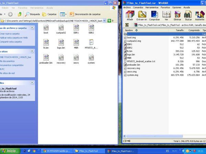Open Mis documentos link in sidebar
The height and width of the screenshot is (154, 206).
(7, 61)
